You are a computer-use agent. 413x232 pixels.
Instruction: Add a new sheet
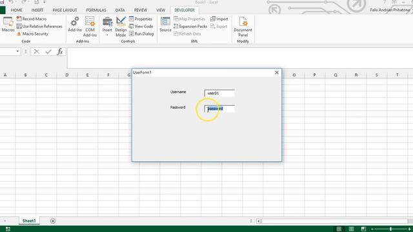(x=53, y=221)
